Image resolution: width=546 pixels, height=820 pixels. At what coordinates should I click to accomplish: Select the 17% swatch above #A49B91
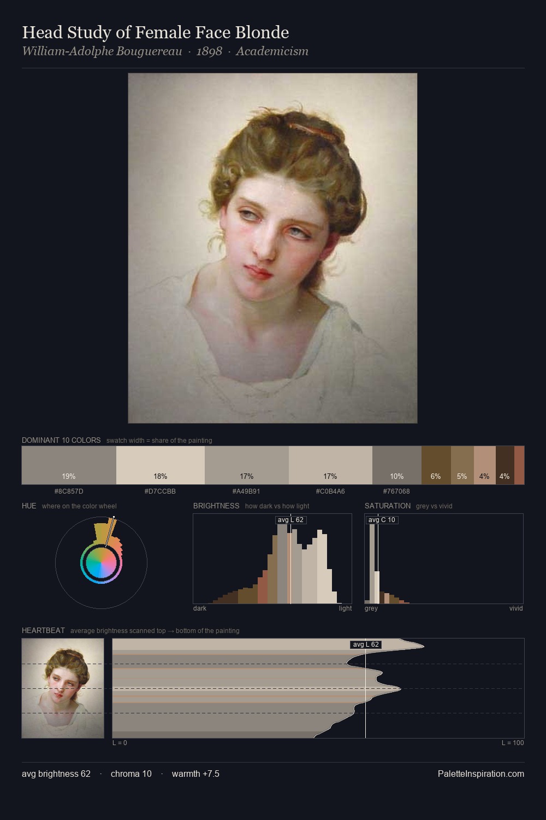247,465
